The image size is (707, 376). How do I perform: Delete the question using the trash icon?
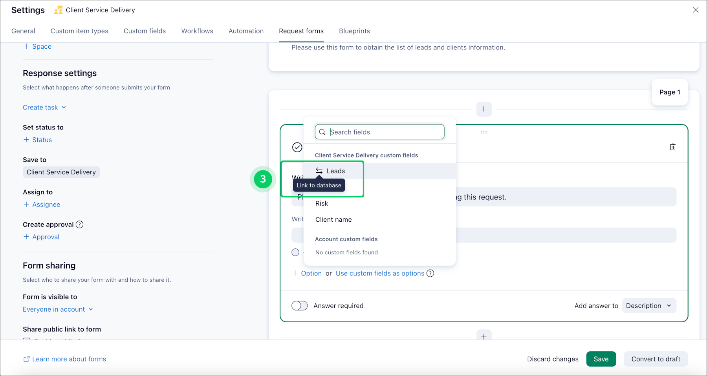pos(673,147)
